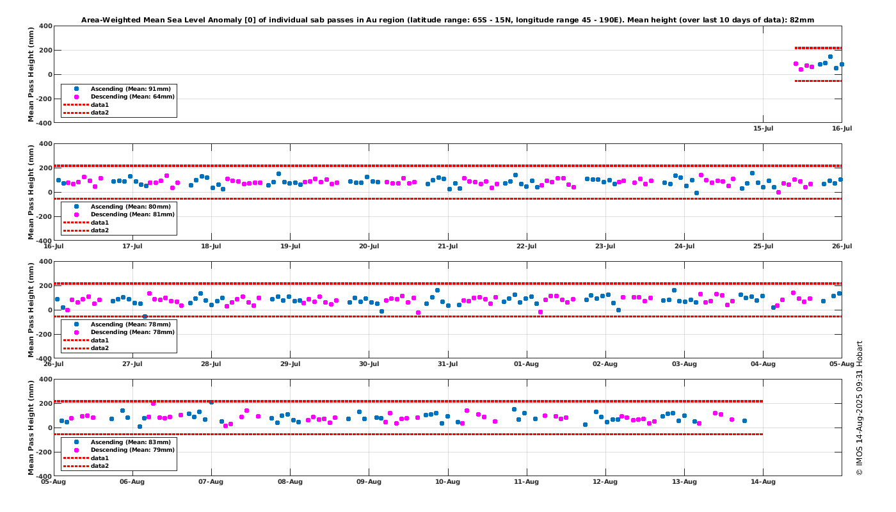Image resolution: width=896 pixels, height=512 pixels.
Task: Click 'data2' in the legend with Ascending 83mm
Action: point(100,466)
